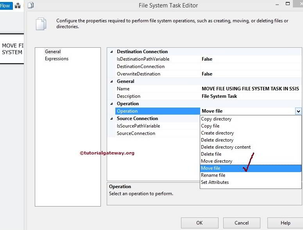Select the SourceConnection property label
The image size is (303, 230).
[136, 133]
